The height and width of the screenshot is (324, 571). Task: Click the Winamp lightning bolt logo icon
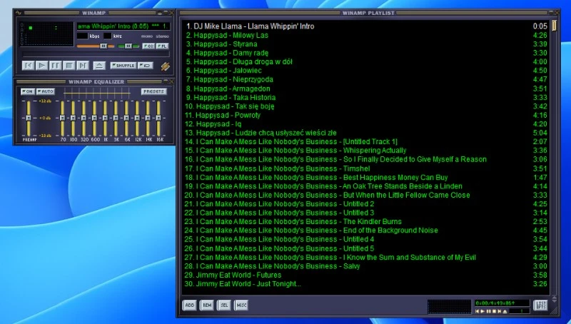coord(165,66)
